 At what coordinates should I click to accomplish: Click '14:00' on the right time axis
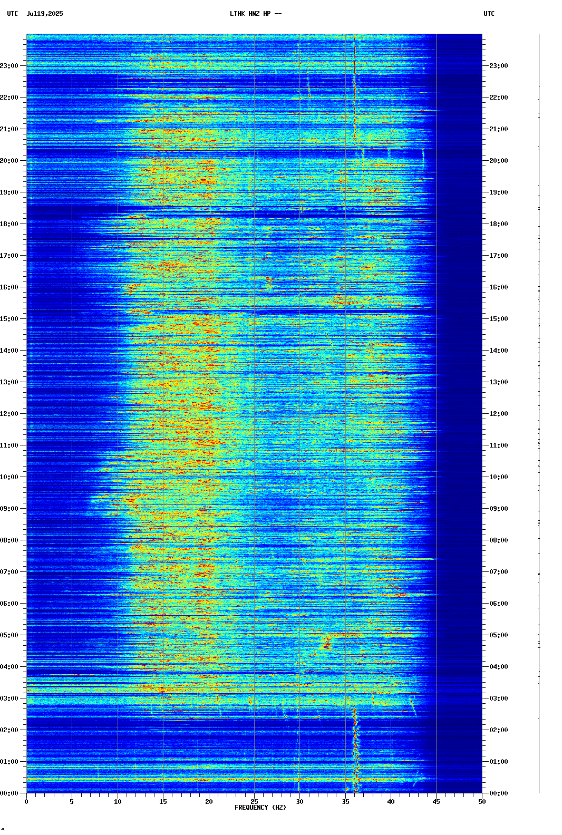point(499,351)
